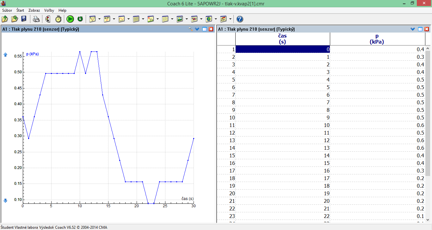432x230 pixels.
Task: Open the Zobraz menu
Action: (34, 10)
